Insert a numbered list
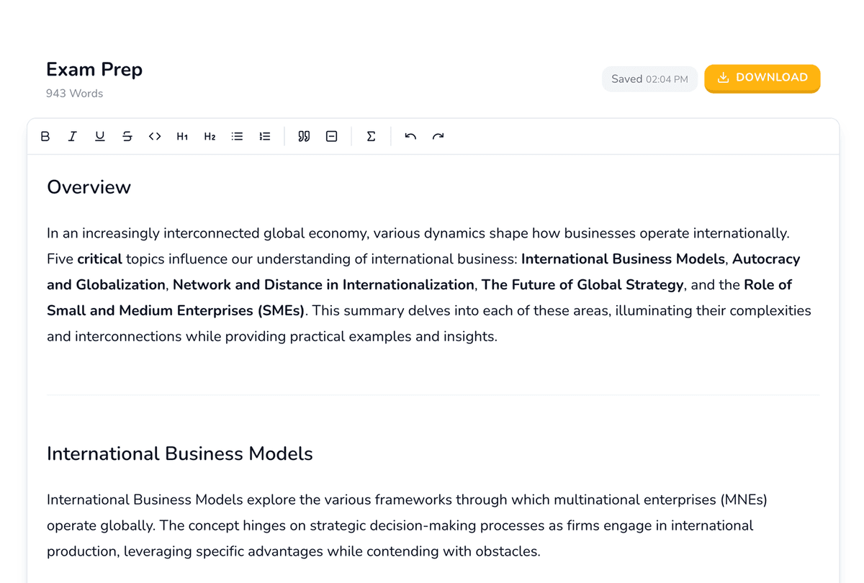This screenshot has width=864, height=583. point(264,136)
